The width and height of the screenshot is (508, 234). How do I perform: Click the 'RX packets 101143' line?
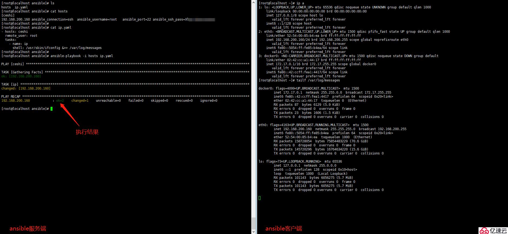pos(314,178)
